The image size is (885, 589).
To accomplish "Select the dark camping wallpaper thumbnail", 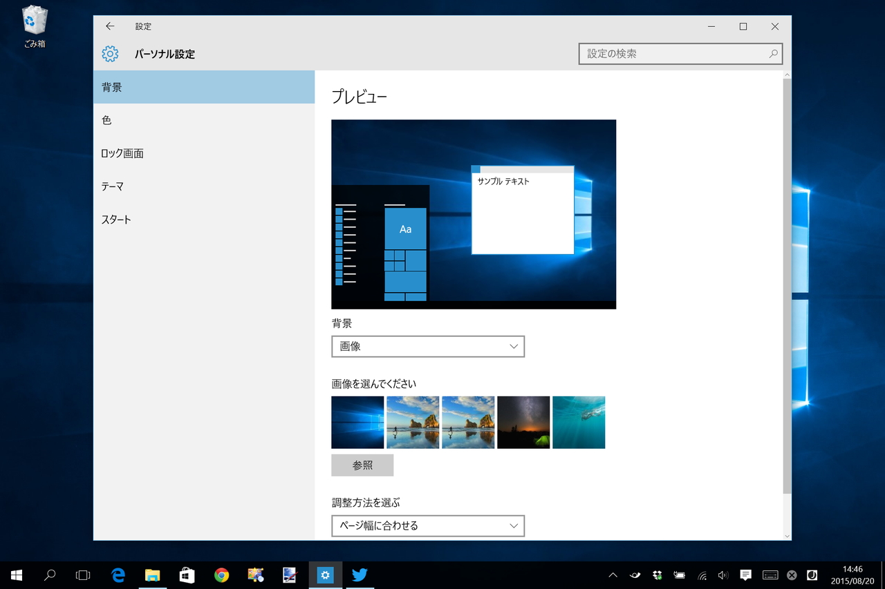I will point(523,422).
